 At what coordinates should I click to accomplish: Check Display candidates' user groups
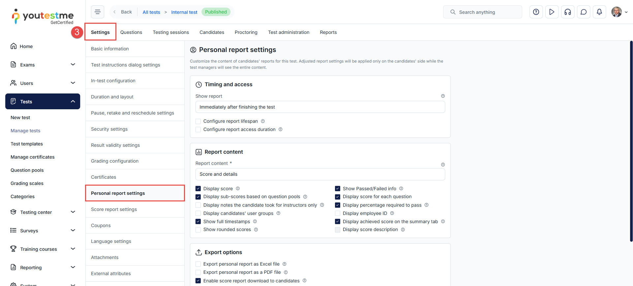tap(198, 213)
